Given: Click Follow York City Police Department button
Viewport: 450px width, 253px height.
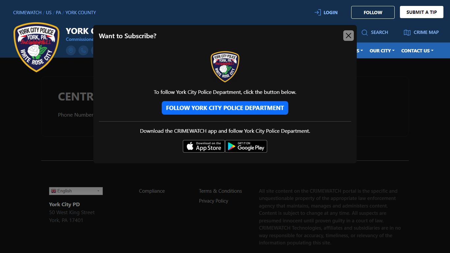Looking at the screenshot, I should [225, 108].
